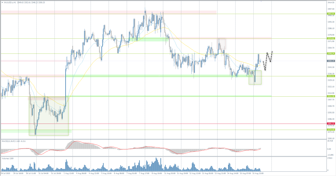Click the Volumes 1269 indicator label
The image size is (336, 176).
coord(7,158)
